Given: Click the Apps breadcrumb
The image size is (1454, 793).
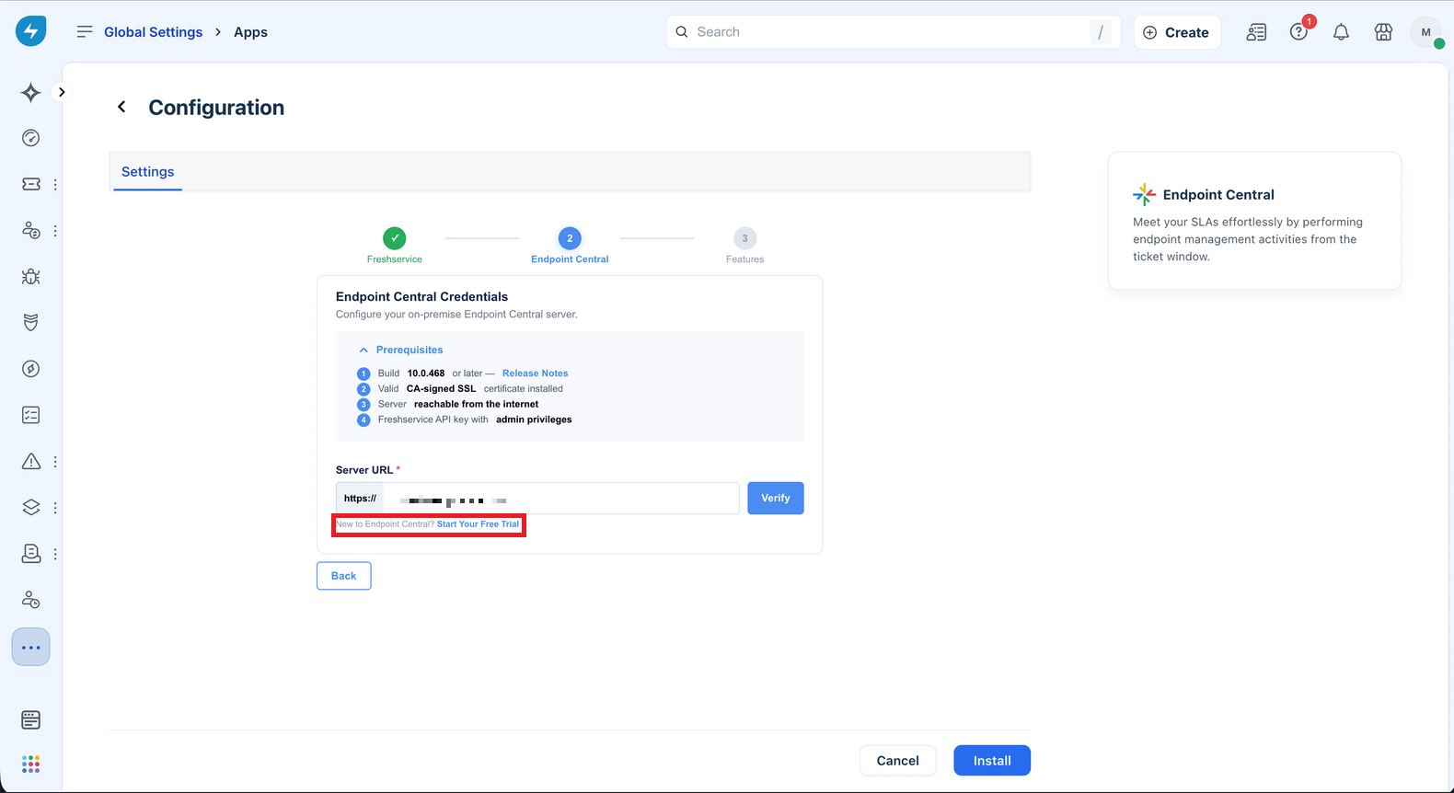Looking at the screenshot, I should [250, 32].
